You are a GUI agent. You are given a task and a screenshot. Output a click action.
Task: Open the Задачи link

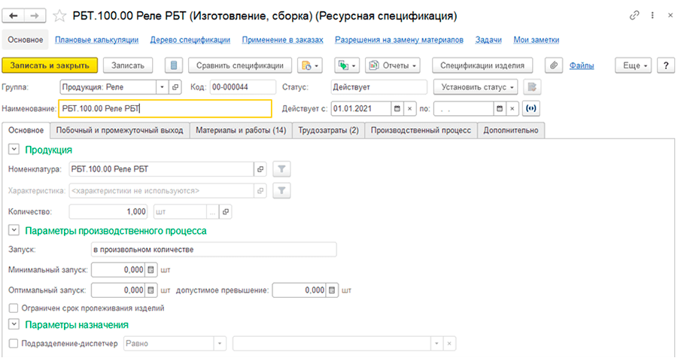pyautogui.click(x=488, y=40)
